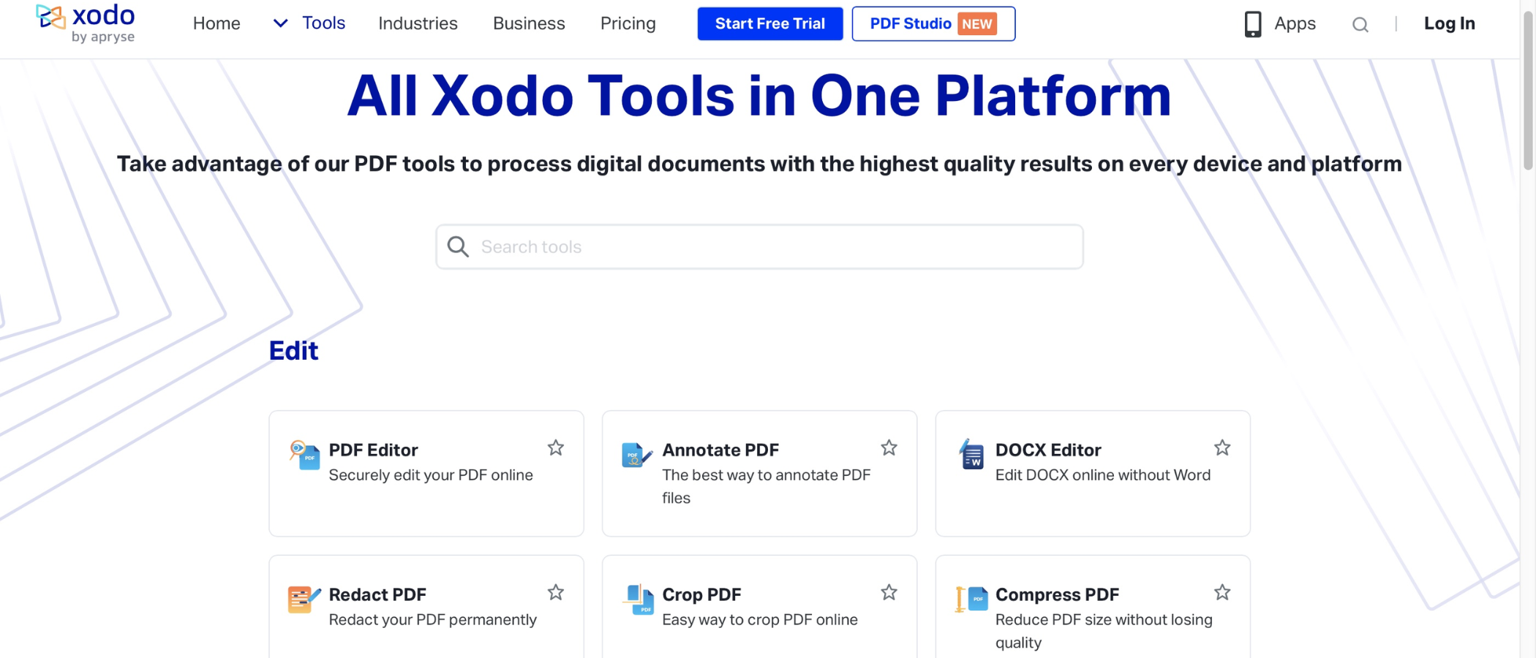Open the Tools navigation item

click(323, 23)
